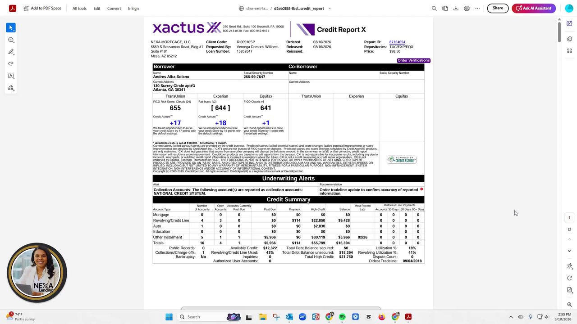Open the more options ellipsis menu
This screenshot has width=577, height=324.
click(x=477, y=8)
